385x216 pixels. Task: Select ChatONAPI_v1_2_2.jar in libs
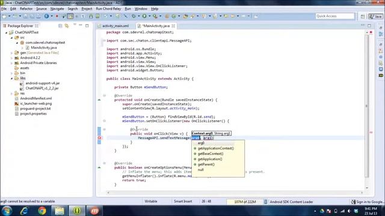click(42, 88)
